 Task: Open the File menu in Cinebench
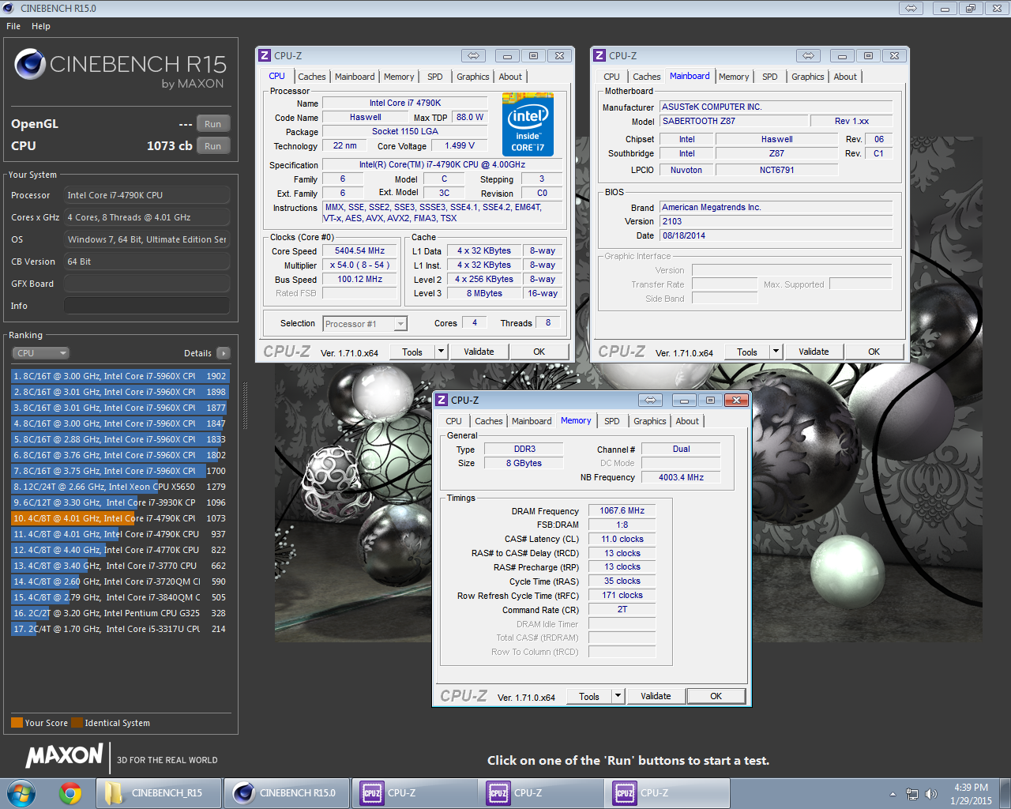[x=13, y=26]
